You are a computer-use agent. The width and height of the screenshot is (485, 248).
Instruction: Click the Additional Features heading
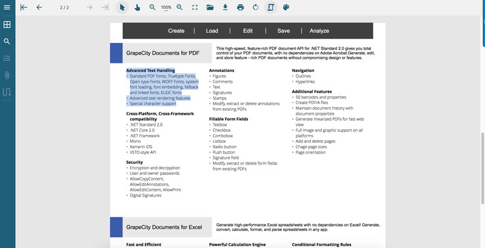pos(312,91)
